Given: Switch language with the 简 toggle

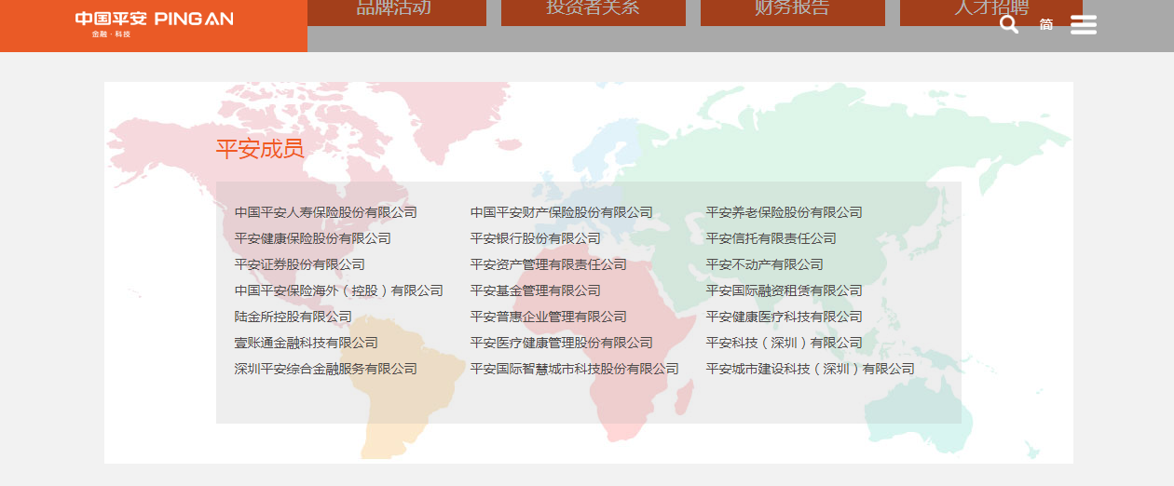Looking at the screenshot, I should pos(1046,24).
